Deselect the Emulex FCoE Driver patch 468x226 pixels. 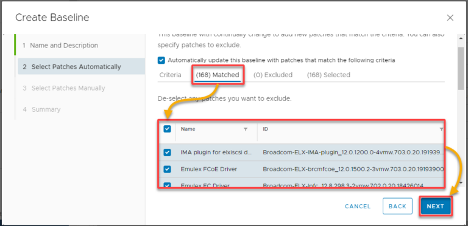168,169
